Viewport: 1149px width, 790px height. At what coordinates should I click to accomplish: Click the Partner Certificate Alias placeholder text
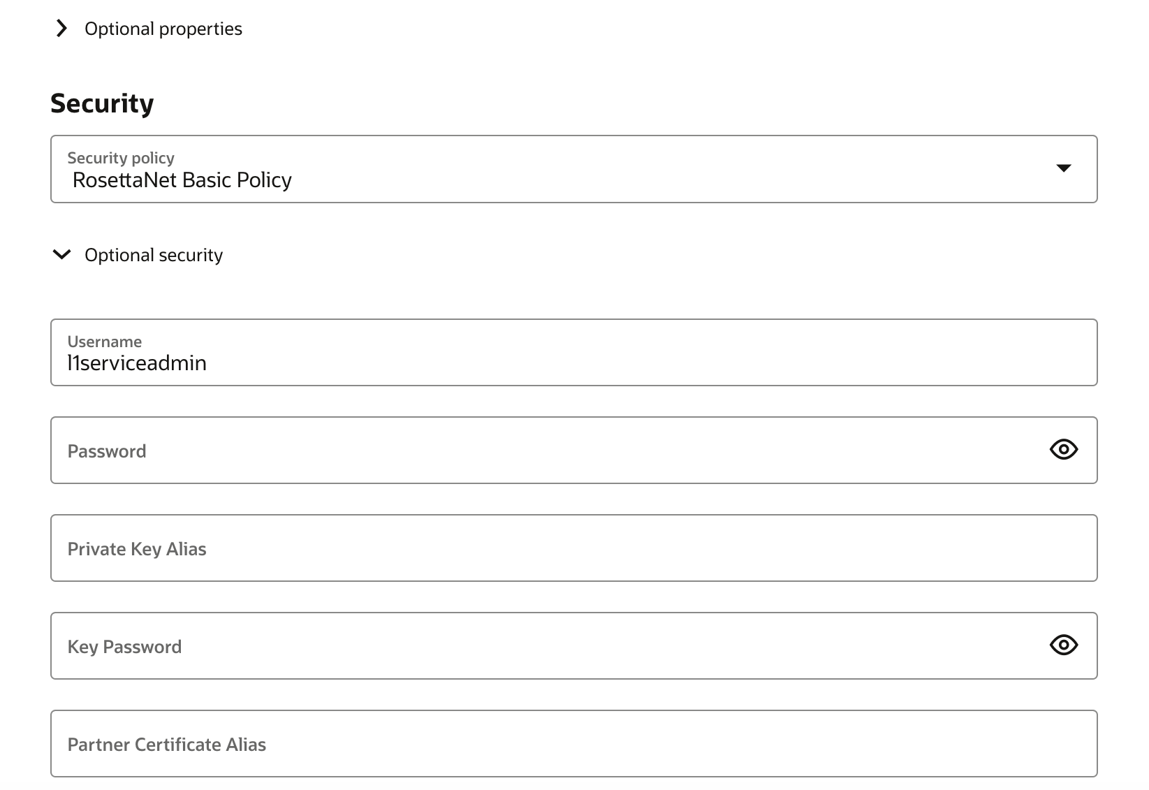[x=166, y=745]
